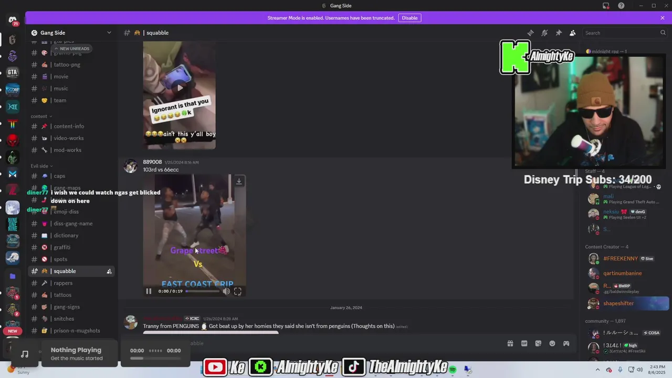This screenshot has width=672, height=378.
Task: Open the Nine Nine server icon
Action: click(x=13, y=224)
